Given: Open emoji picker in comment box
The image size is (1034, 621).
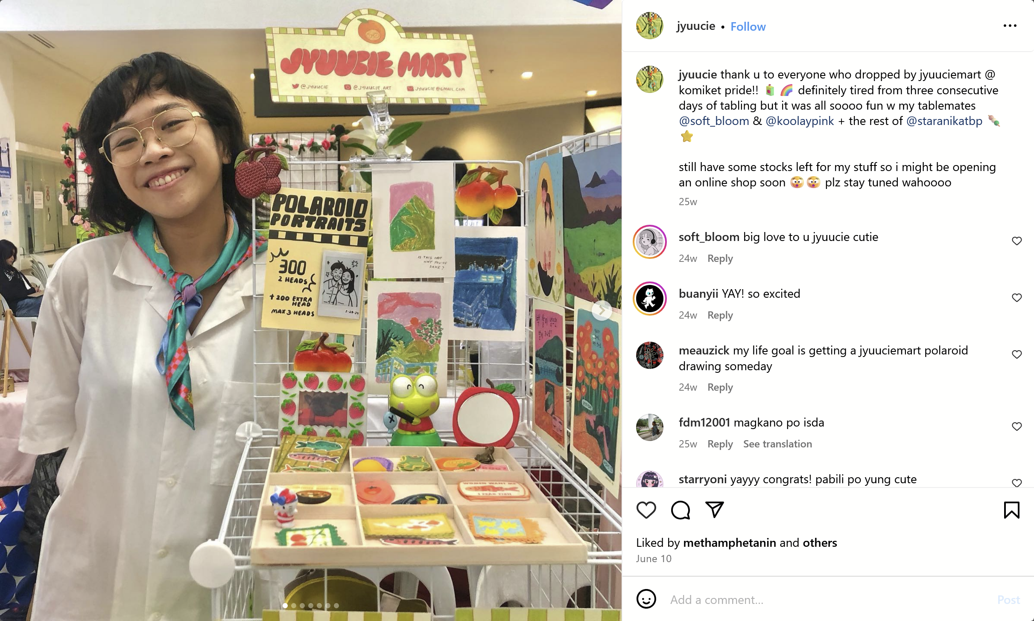Looking at the screenshot, I should (646, 599).
